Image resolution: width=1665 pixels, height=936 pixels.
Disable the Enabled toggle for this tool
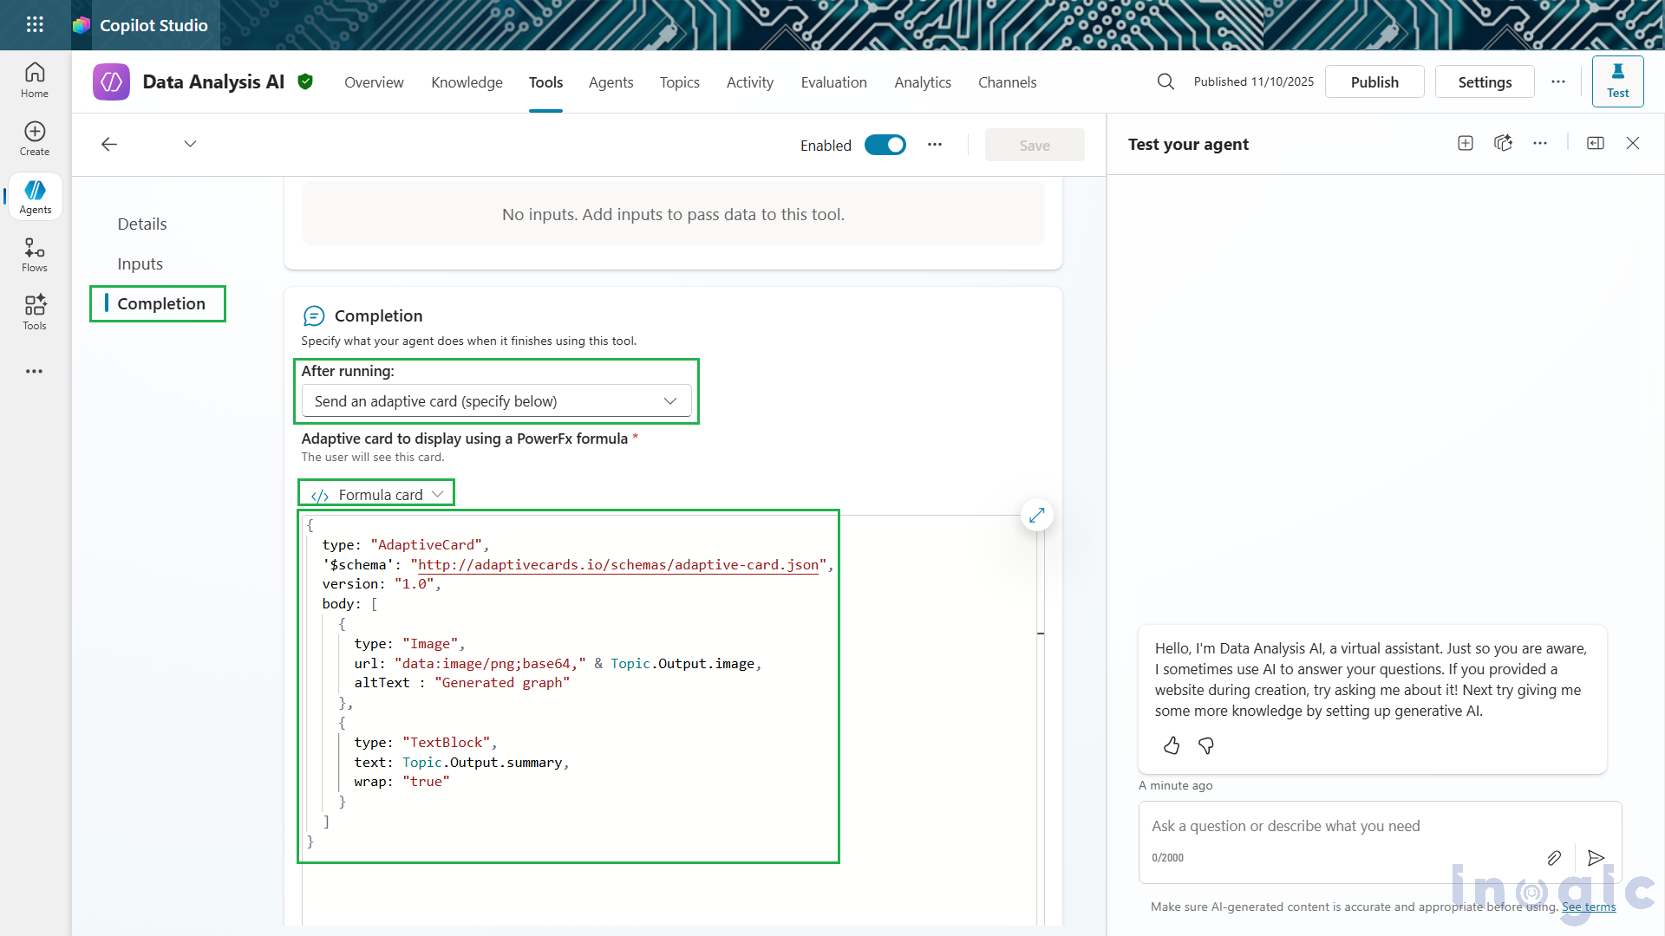885,145
